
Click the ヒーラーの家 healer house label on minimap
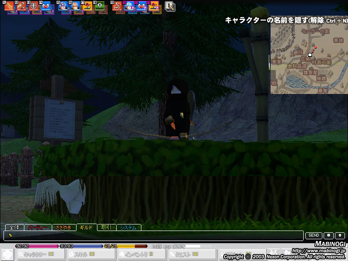click(316, 31)
